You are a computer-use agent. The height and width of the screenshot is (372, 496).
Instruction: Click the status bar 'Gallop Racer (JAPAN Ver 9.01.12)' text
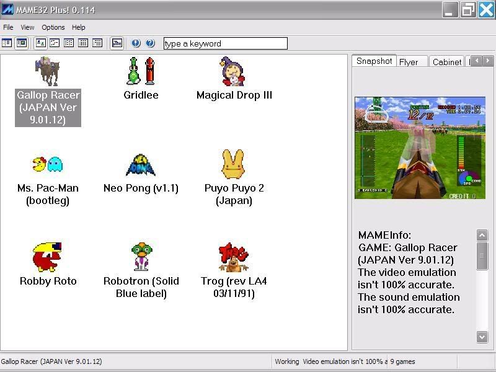51,361
